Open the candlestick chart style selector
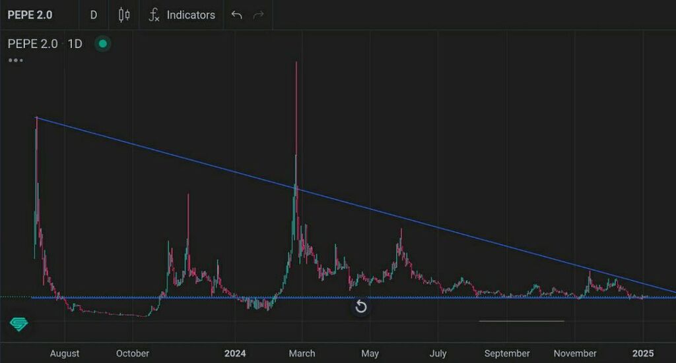 (x=124, y=15)
